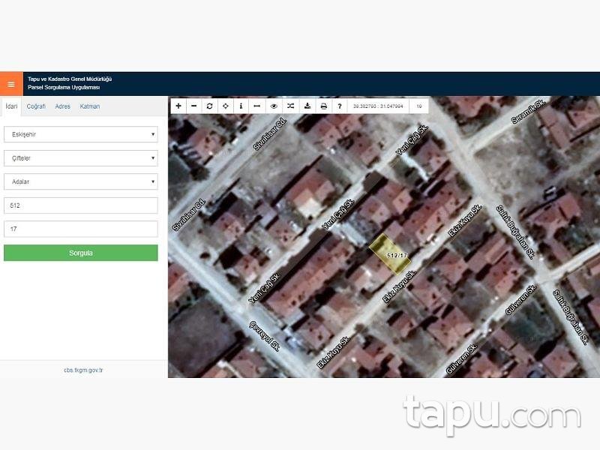Toggle layer visibility eye icon
Screen dimensions: 600x450
(x=274, y=106)
